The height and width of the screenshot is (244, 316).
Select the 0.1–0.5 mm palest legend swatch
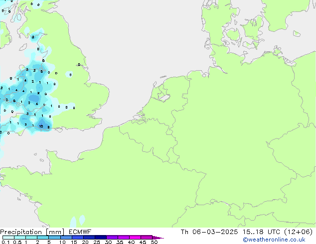click(x=8, y=238)
